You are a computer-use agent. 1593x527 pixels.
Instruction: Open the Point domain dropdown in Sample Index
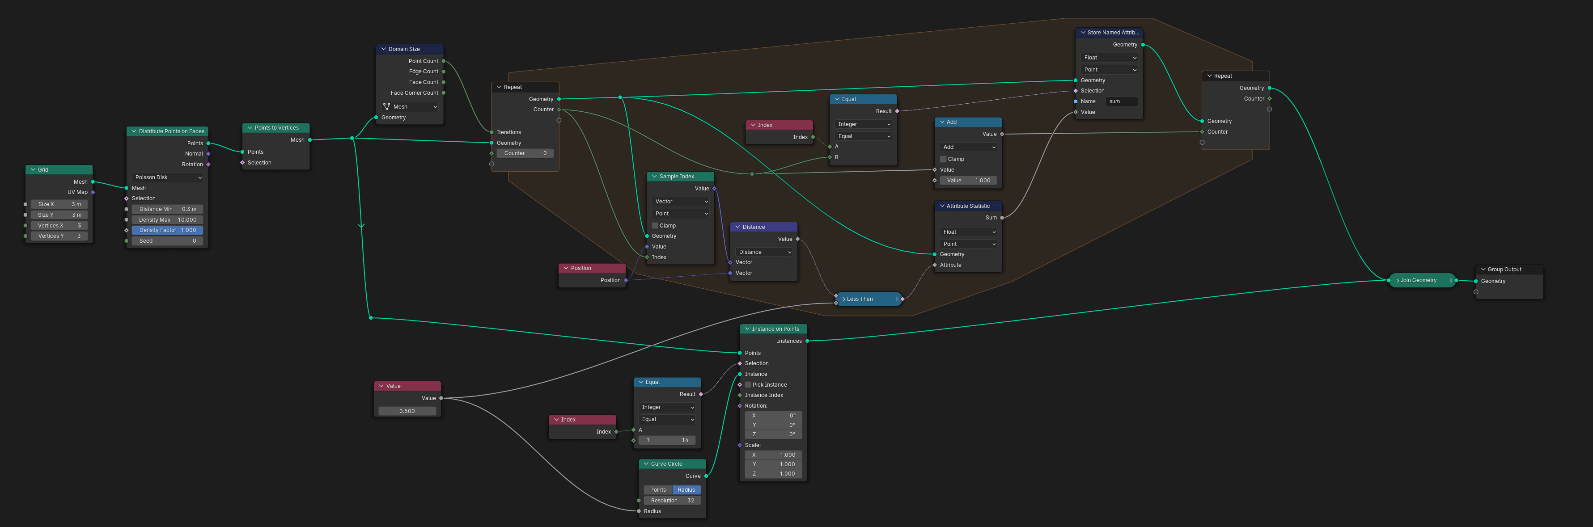point(681,214)
